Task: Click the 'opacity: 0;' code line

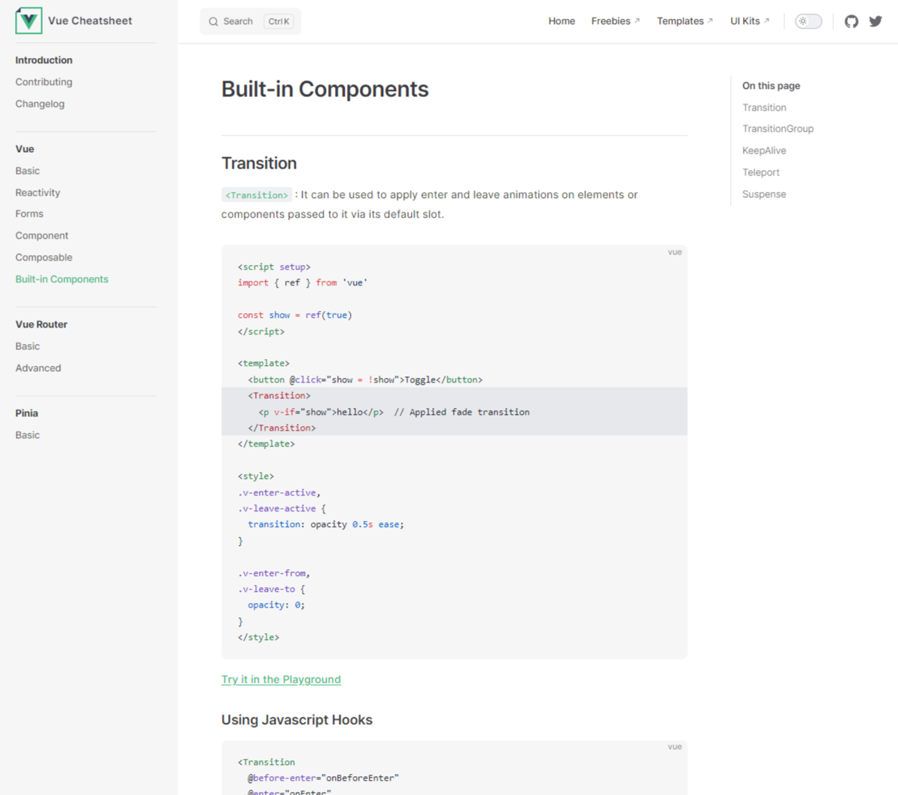Action: [x=276, y=605]
